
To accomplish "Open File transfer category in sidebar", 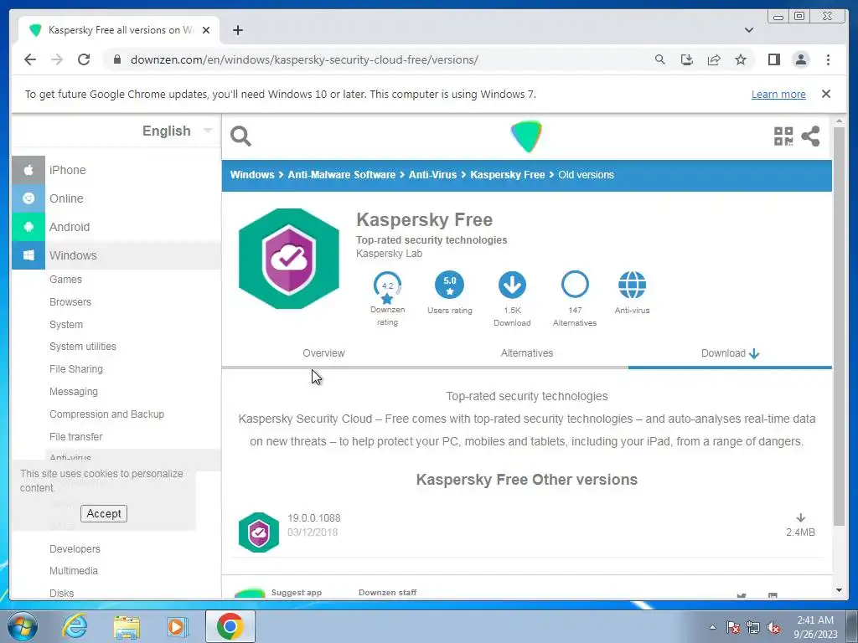I will (x=76, y=436).
